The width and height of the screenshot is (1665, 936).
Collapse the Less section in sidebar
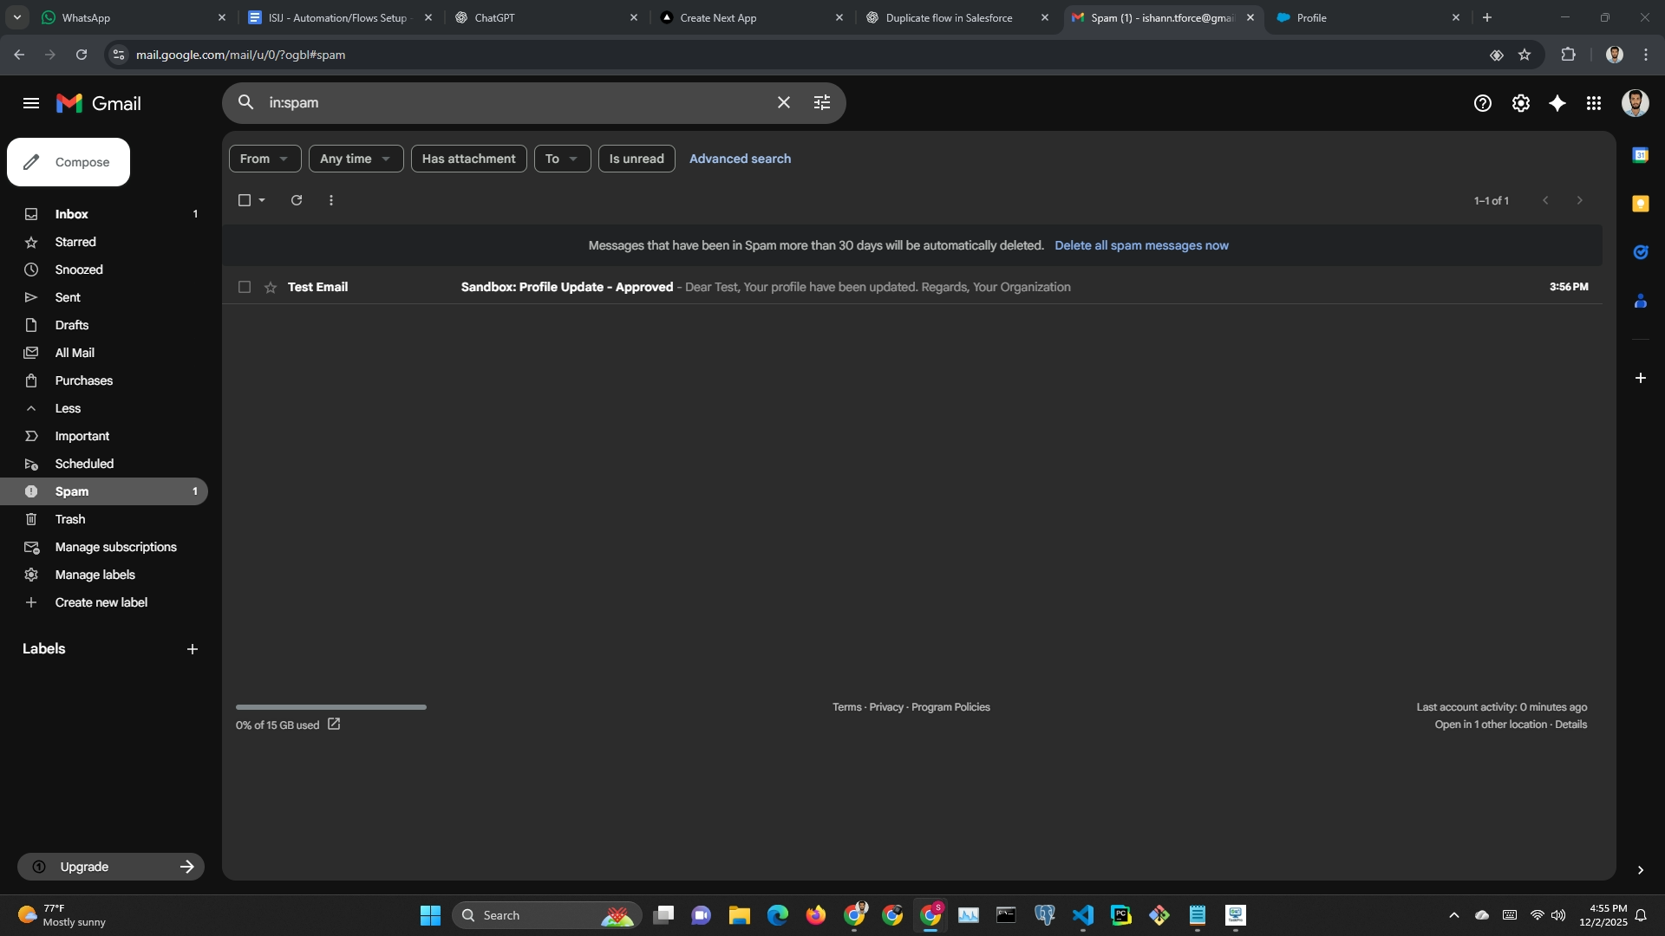[x=68, y=408]
